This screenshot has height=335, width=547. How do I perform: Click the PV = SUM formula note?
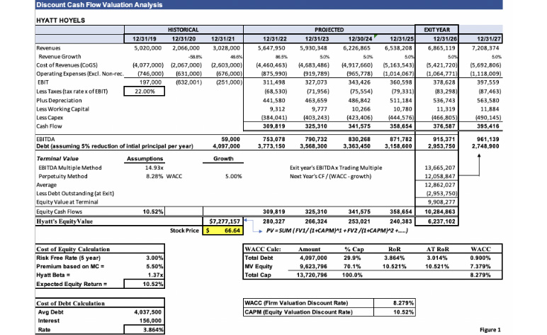coord(337,231)
